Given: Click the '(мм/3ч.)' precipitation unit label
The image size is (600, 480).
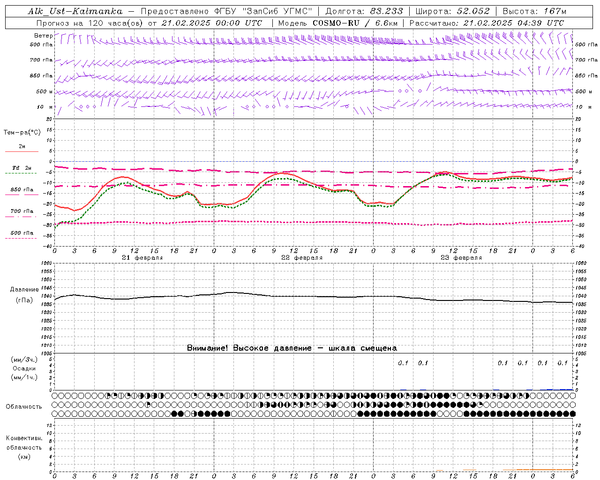Looking at the screenshot, I should click(x=24, y=360).
